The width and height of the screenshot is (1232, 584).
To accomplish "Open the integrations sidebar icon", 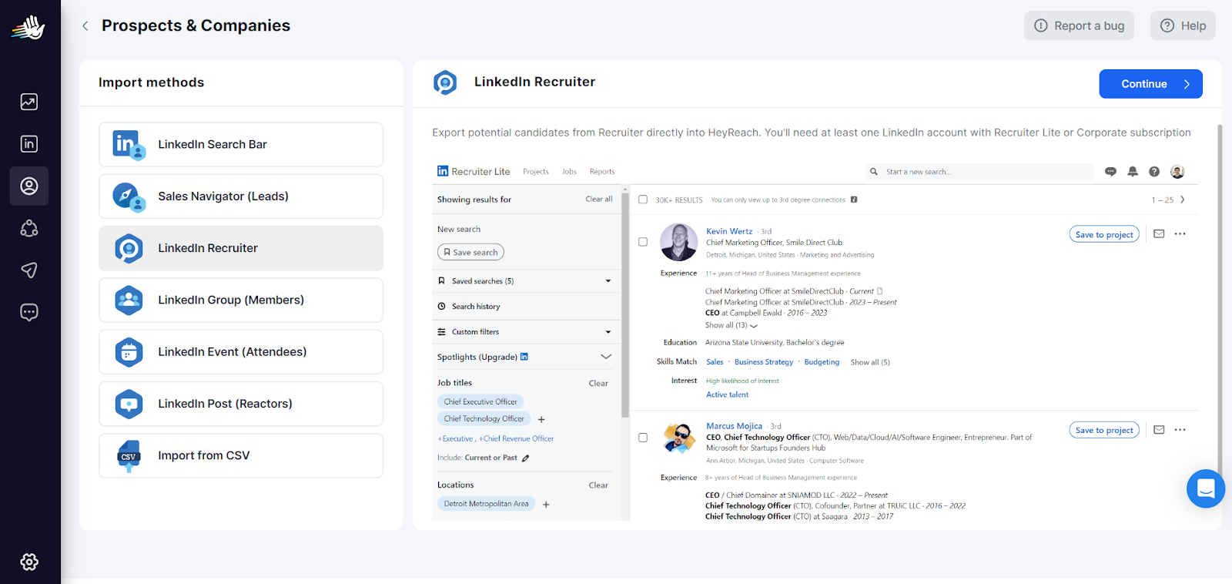I will pyautogui.click(x=29, y=228).
